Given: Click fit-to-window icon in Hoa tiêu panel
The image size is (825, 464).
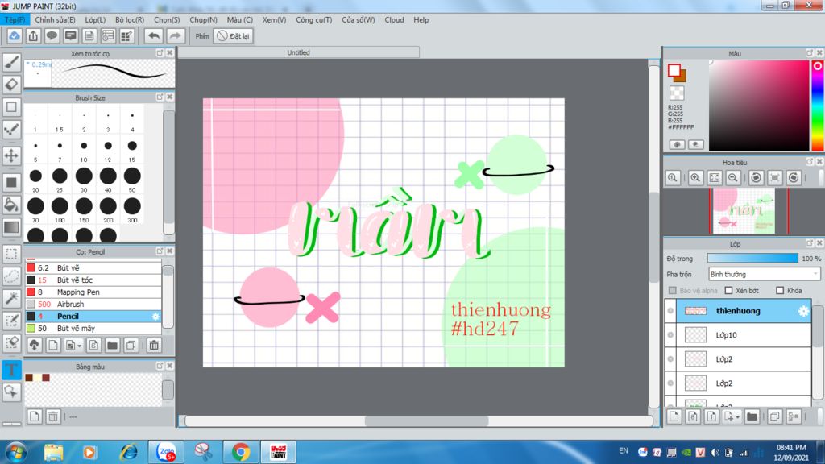Looking at the screenshot, I should pyautogui.click(x=714, y=178).
